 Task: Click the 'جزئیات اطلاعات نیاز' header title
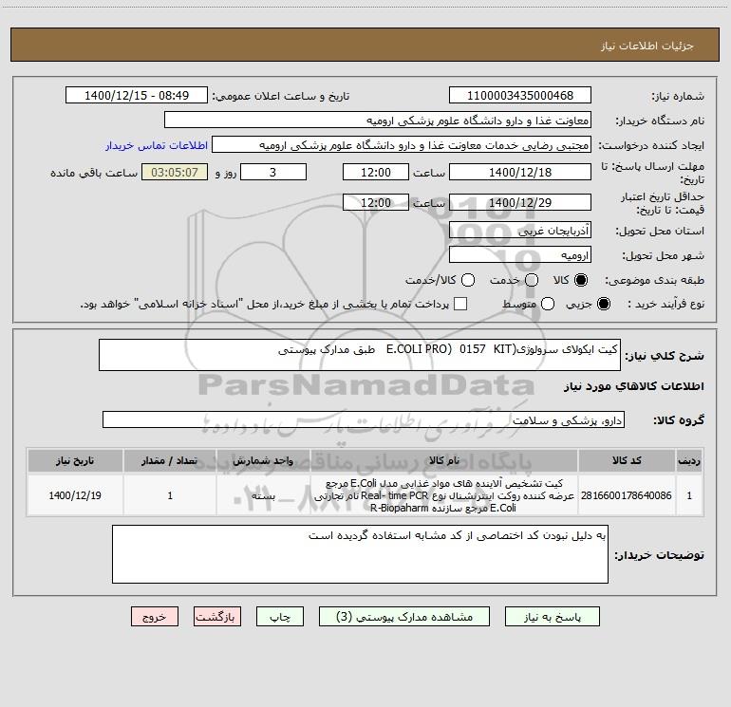(x=647, y=46)
